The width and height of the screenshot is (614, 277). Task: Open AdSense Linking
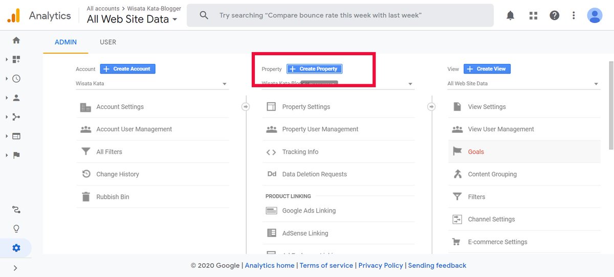pos(338,233)
